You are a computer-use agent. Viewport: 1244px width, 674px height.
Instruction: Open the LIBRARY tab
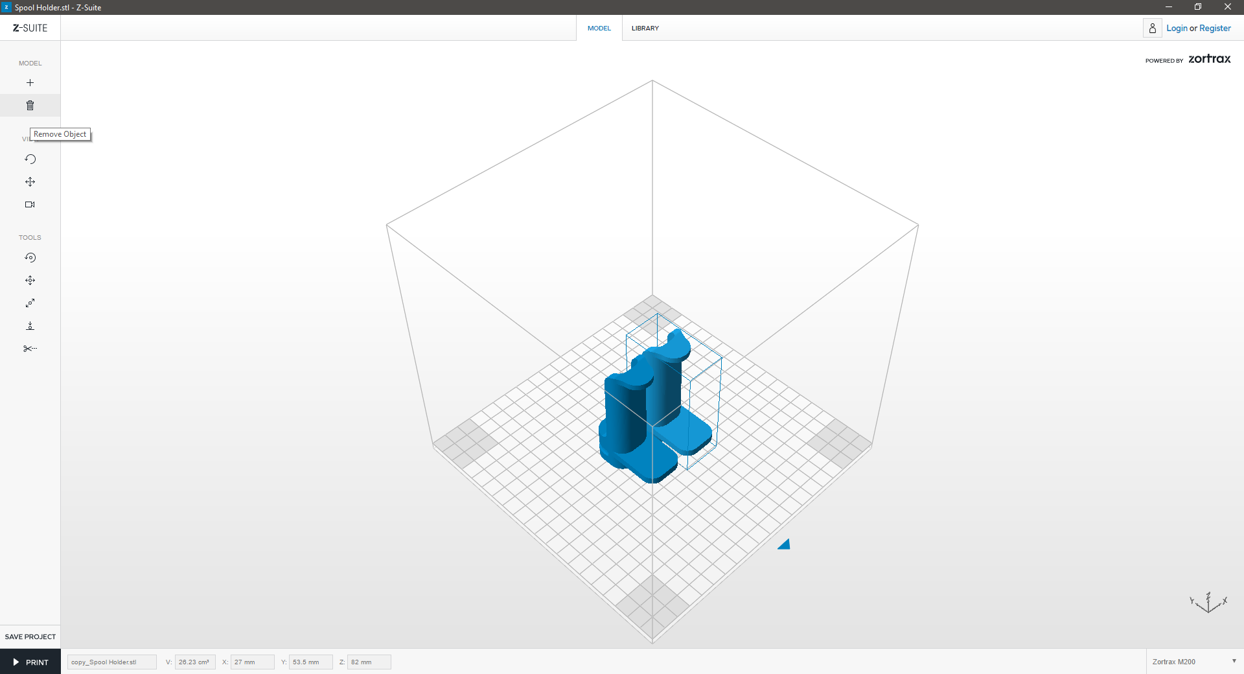(x=645, y=29)
